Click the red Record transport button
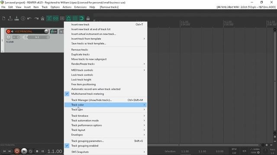 (x=17, y=151)
